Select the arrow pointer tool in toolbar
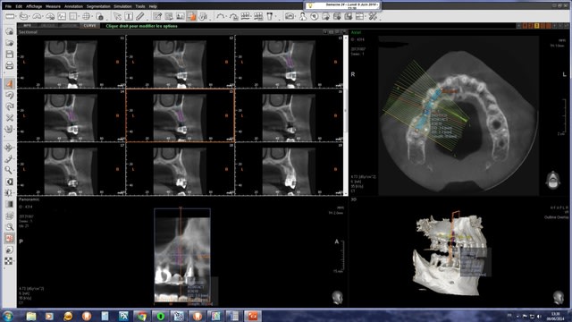Screen dimensions: 572x322 point(117,16)
